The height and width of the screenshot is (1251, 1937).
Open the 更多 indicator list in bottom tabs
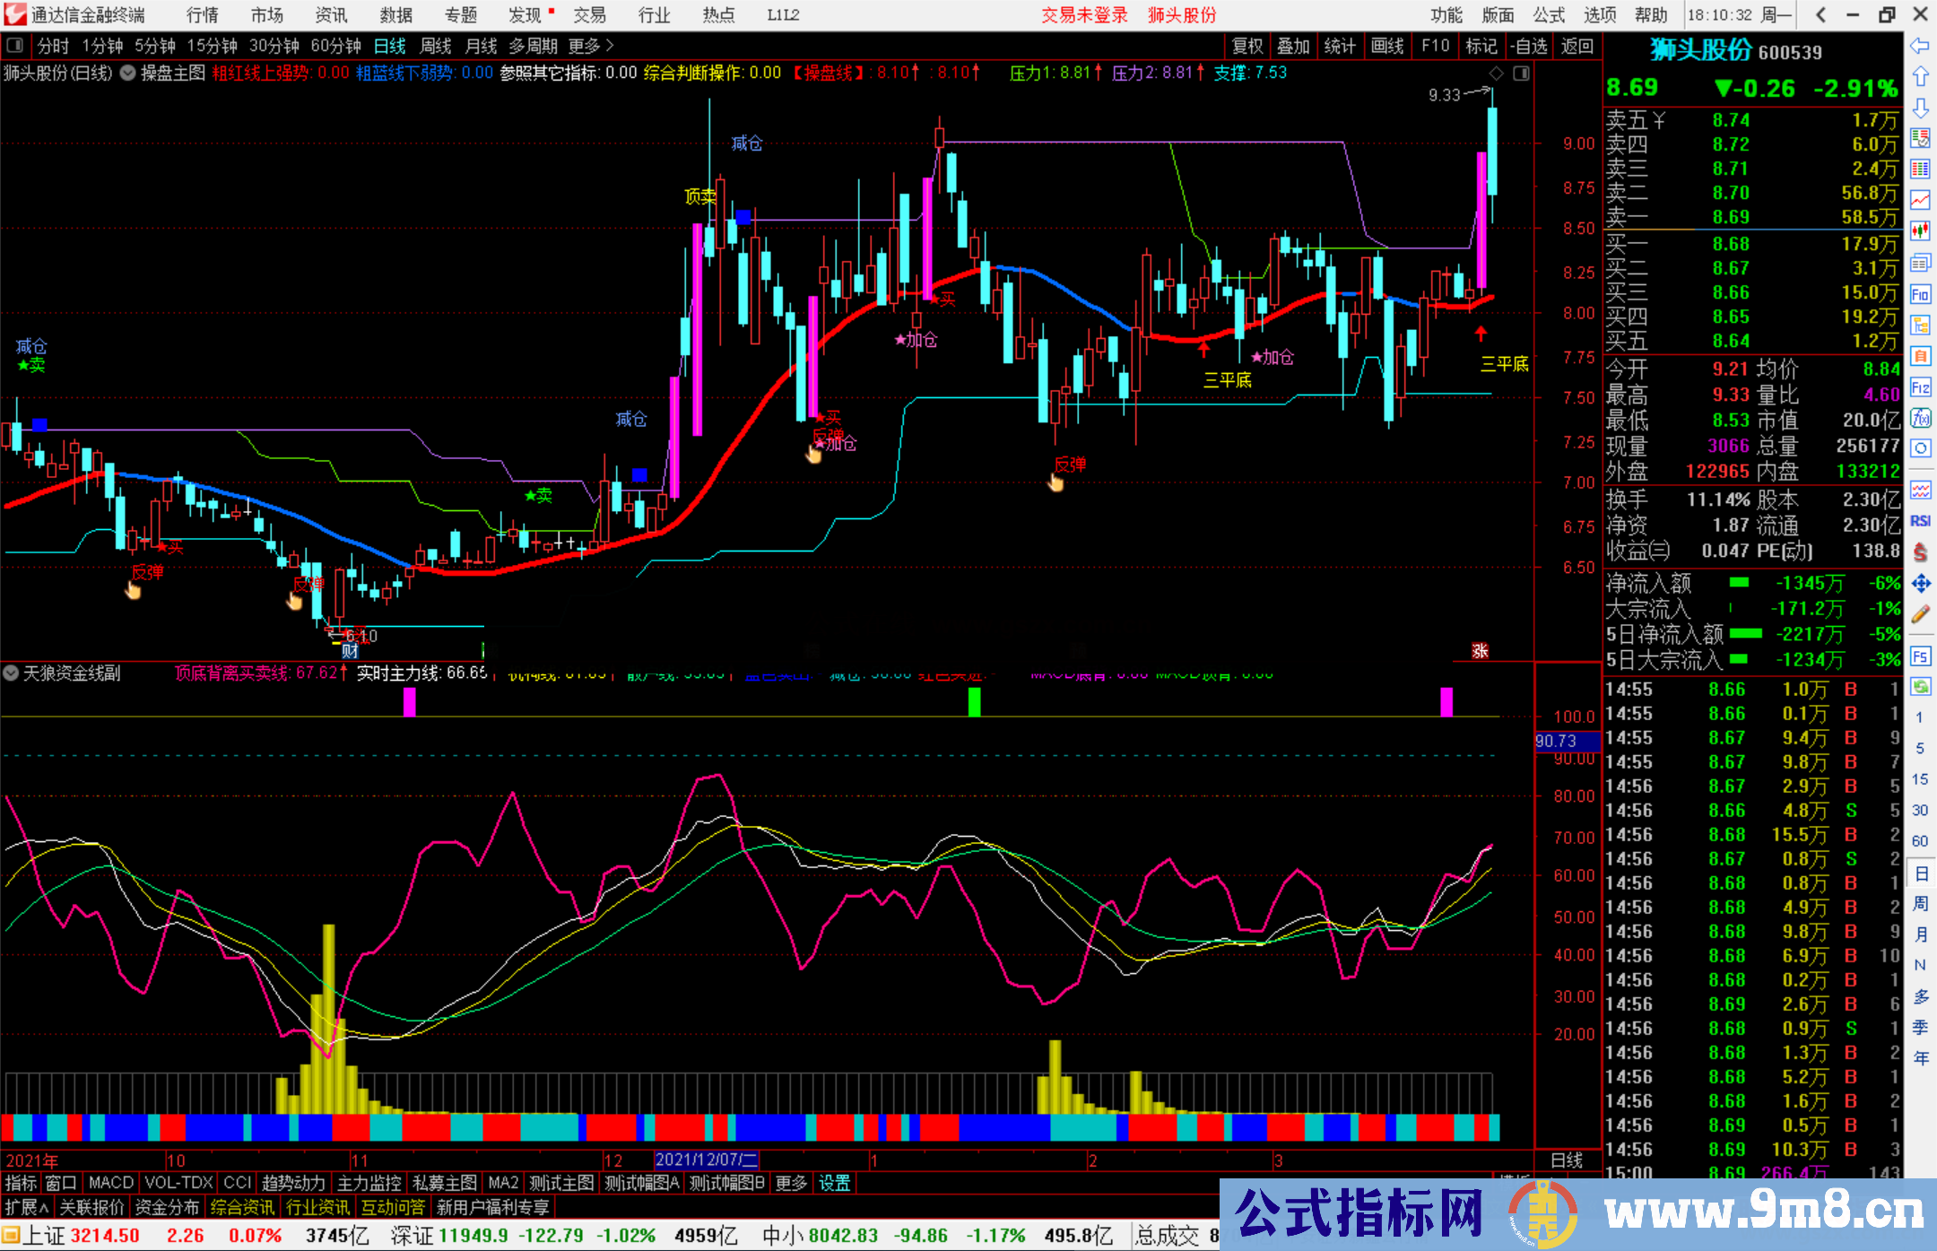(791, 1183)
